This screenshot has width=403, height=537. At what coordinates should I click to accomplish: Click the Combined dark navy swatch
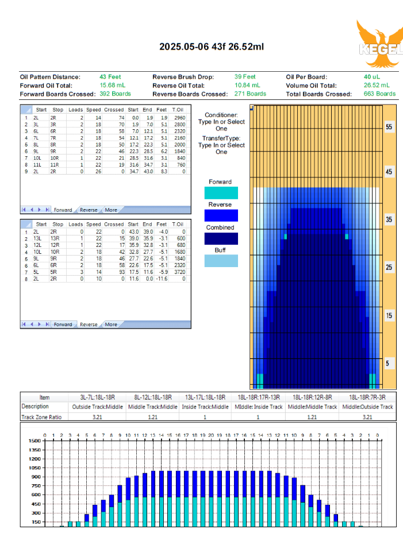click(x=221, y=238)
